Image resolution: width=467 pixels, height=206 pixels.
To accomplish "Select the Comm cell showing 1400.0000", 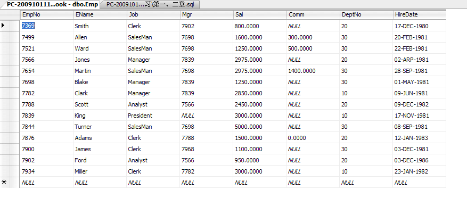I will pyautogui.click(x=313, y=71).
